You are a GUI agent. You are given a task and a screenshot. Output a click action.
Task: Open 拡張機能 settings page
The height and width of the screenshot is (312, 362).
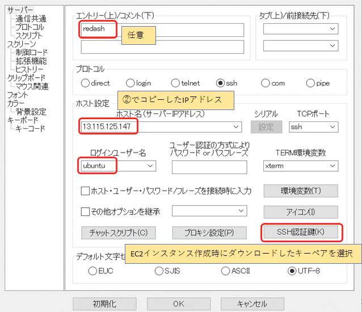pyautogui.click(x=31, y=61)
